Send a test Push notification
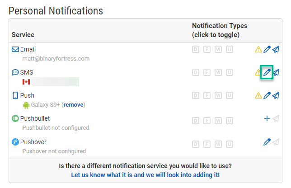 click(x=276, y=95)
